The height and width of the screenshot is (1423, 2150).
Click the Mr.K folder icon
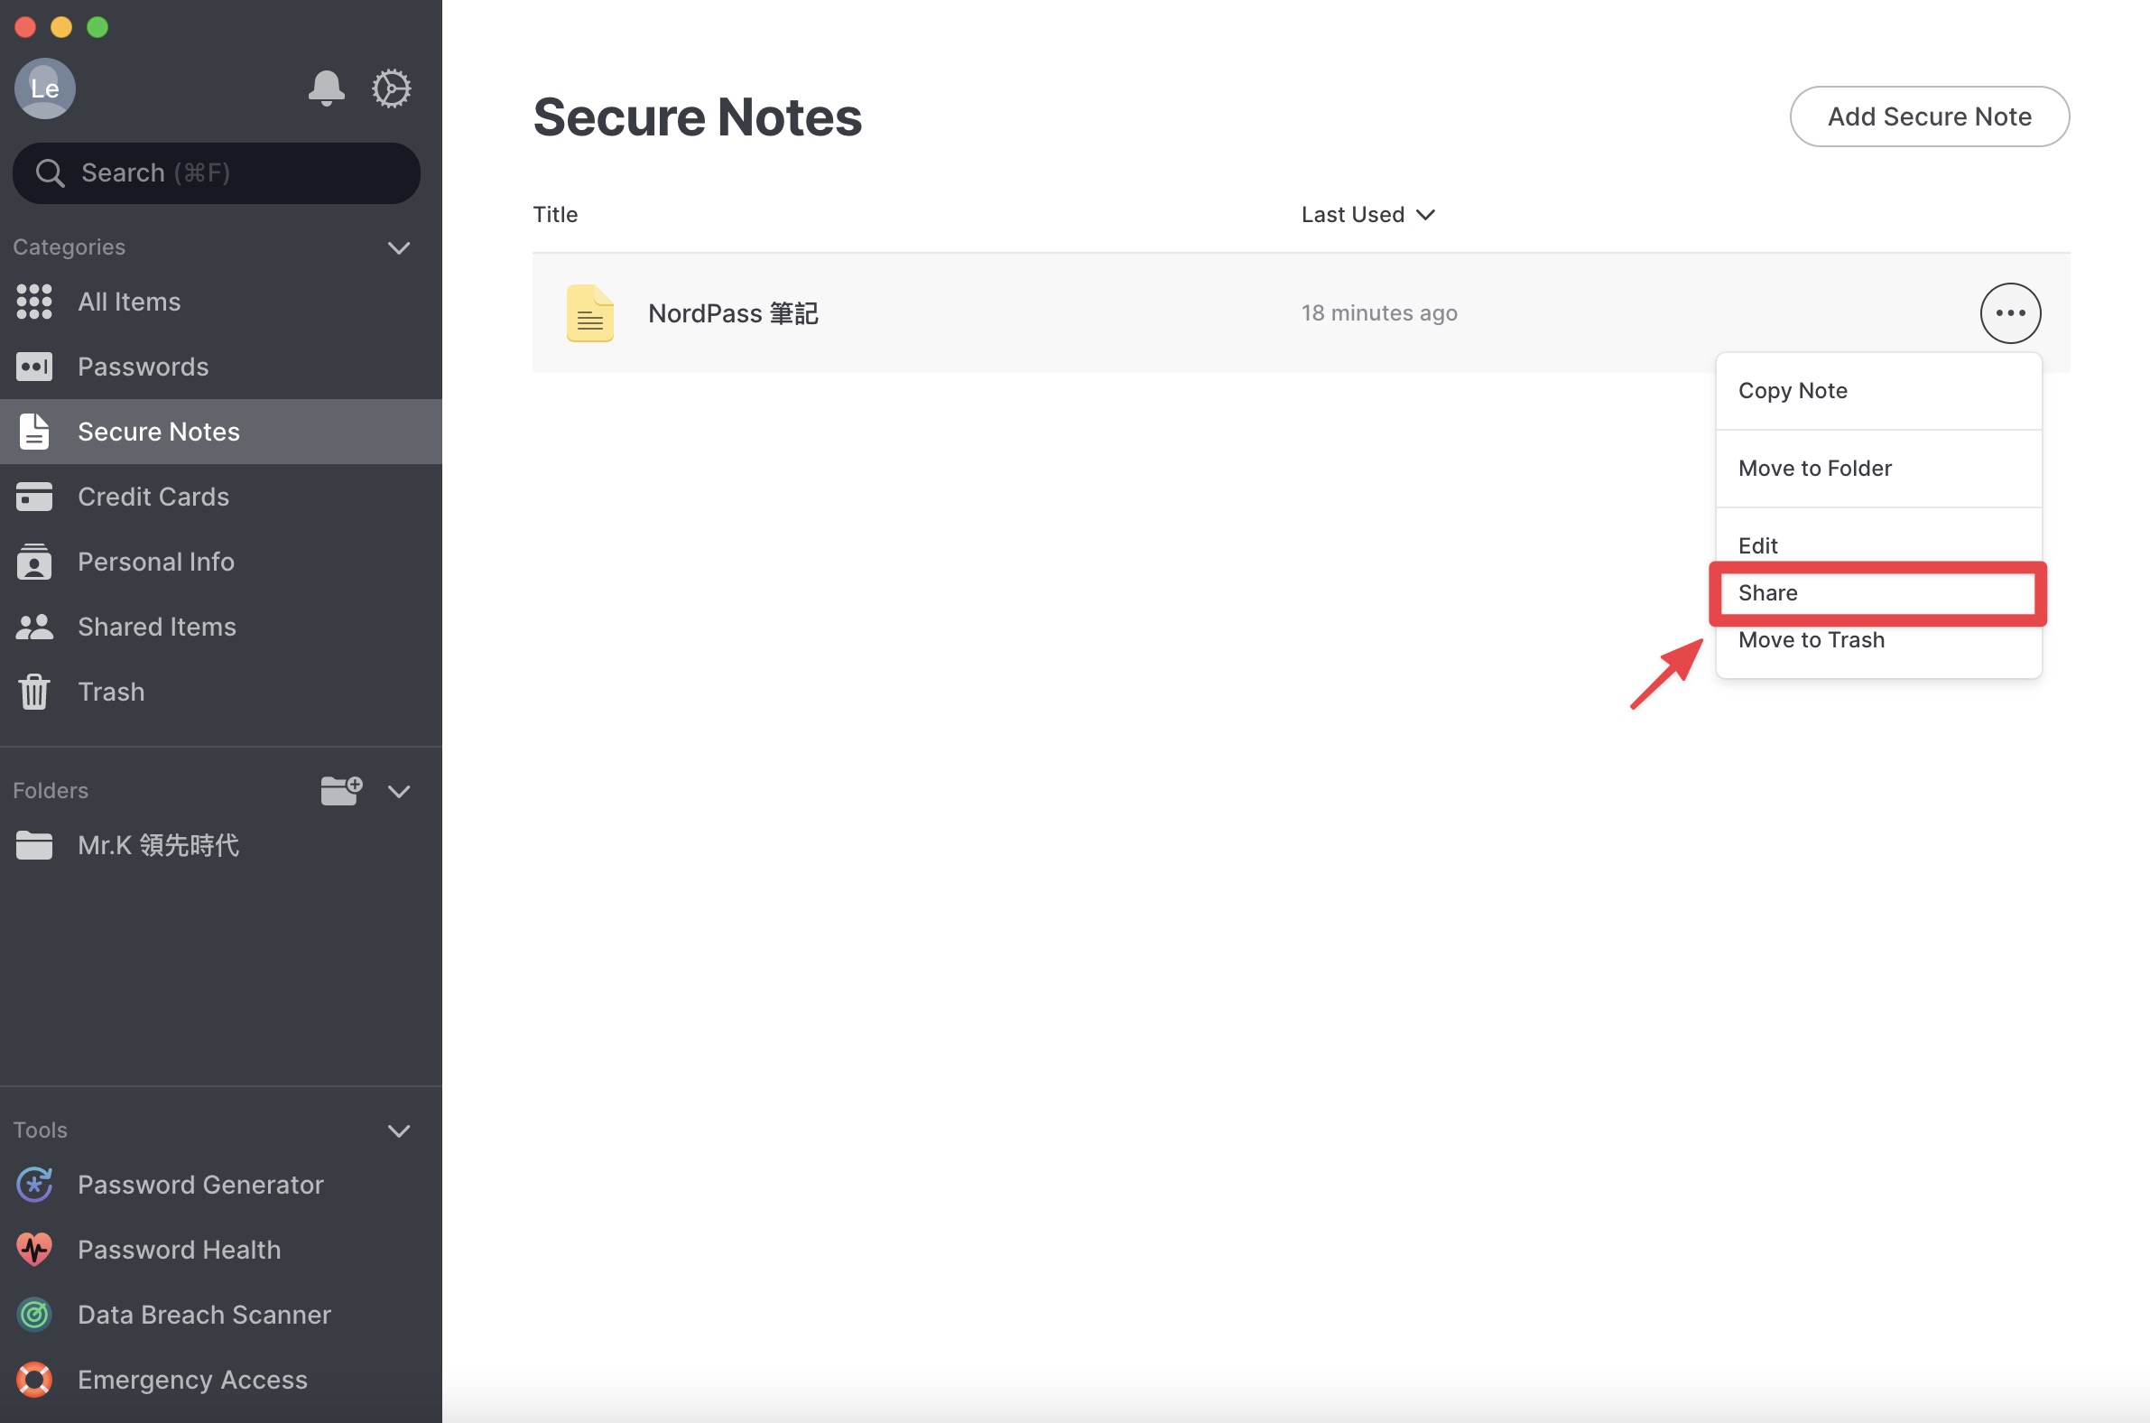34,845
